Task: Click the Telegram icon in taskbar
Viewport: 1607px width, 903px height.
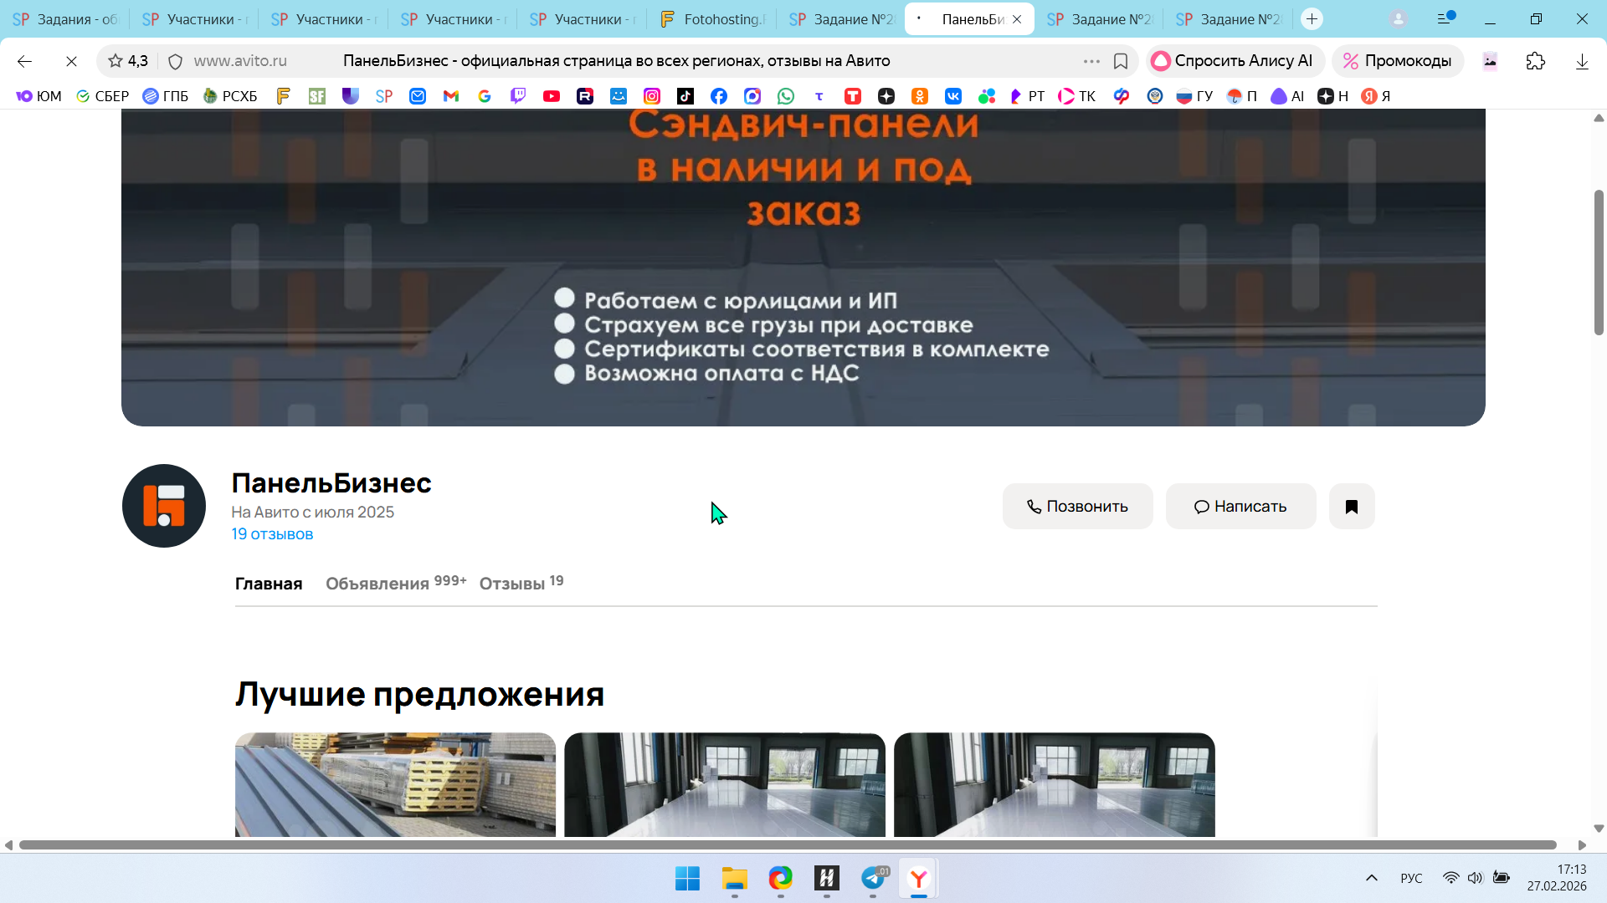Action: (x=872, y=878)
